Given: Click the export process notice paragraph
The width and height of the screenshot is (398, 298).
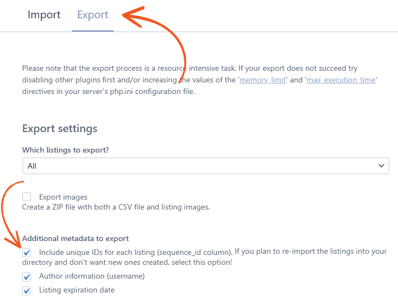Looking at the screenshot, I should pos(199,80).
